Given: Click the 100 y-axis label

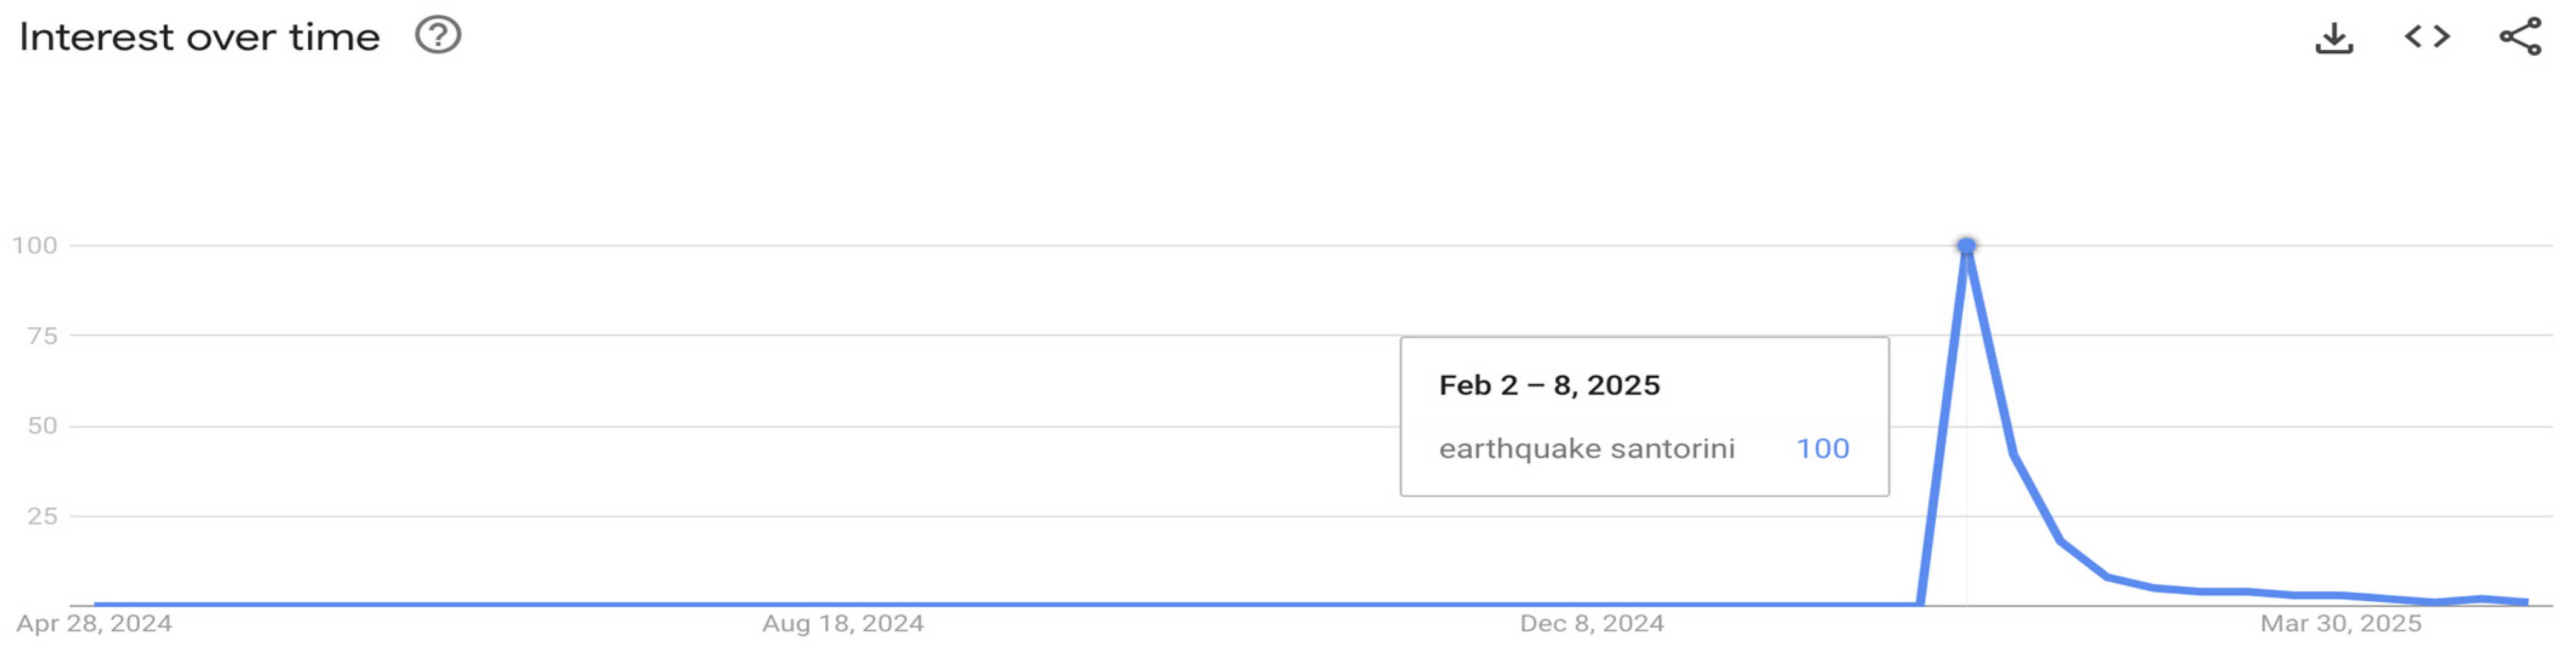Looking at the screenshot, I should pos(35,246).
